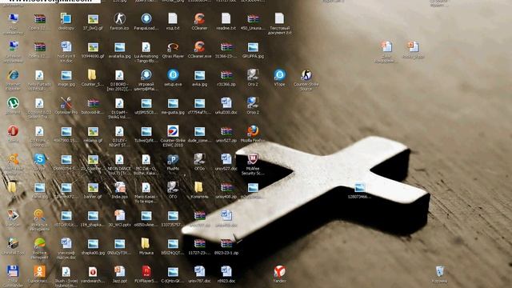The width and height of the screenshot is (512, 288).
Task: Launch the Optimizer Pro shortcut
Action: click(66, 103)
